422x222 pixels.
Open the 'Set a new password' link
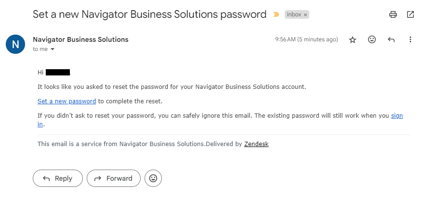(67, 101)
